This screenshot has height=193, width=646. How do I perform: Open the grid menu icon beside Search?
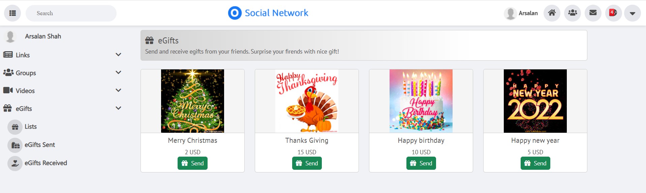pos(12,13)
